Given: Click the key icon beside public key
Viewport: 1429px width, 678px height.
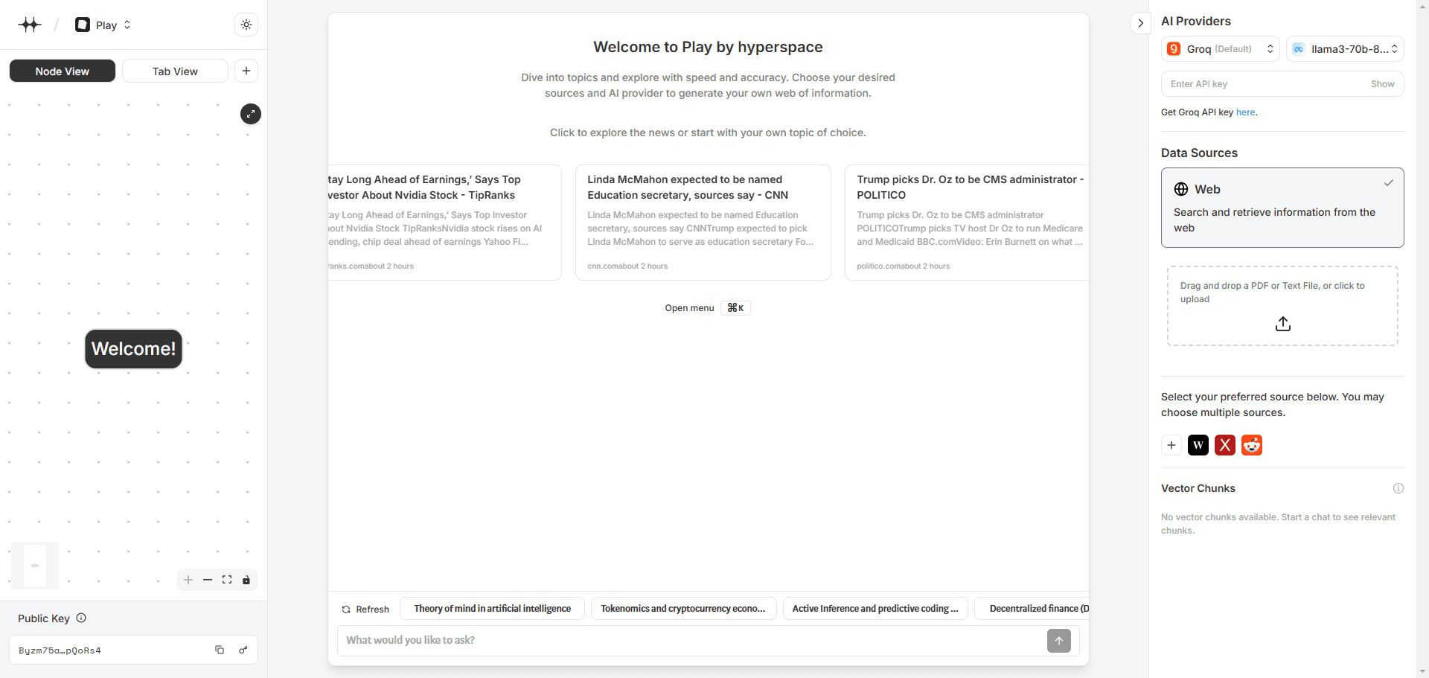Looking at the screenshot, I should point(243,650).
